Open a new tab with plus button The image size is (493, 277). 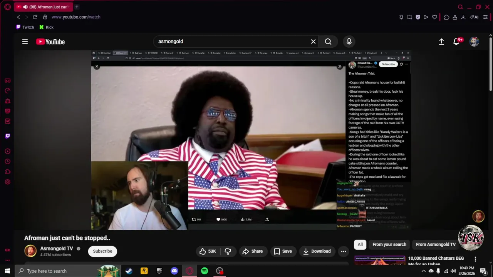(77, 7)
